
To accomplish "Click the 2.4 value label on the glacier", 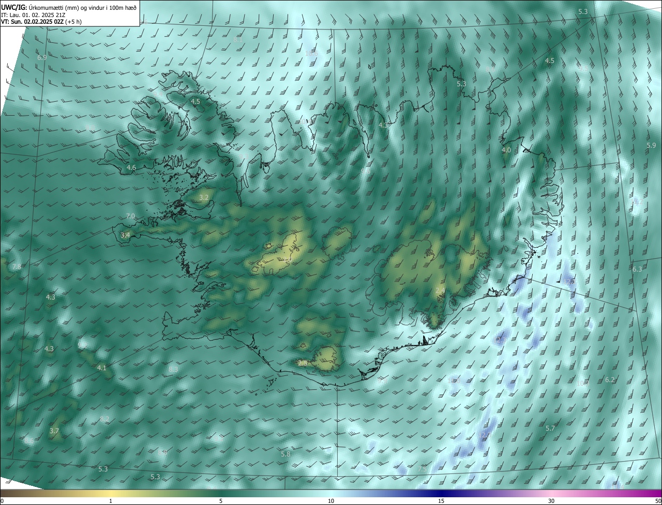I will [440, 291].
